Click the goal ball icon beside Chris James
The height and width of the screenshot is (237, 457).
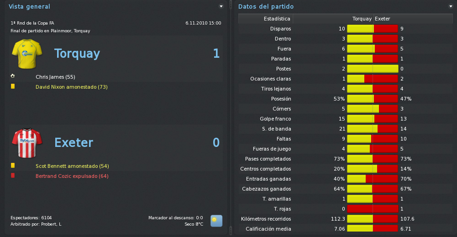12,76
